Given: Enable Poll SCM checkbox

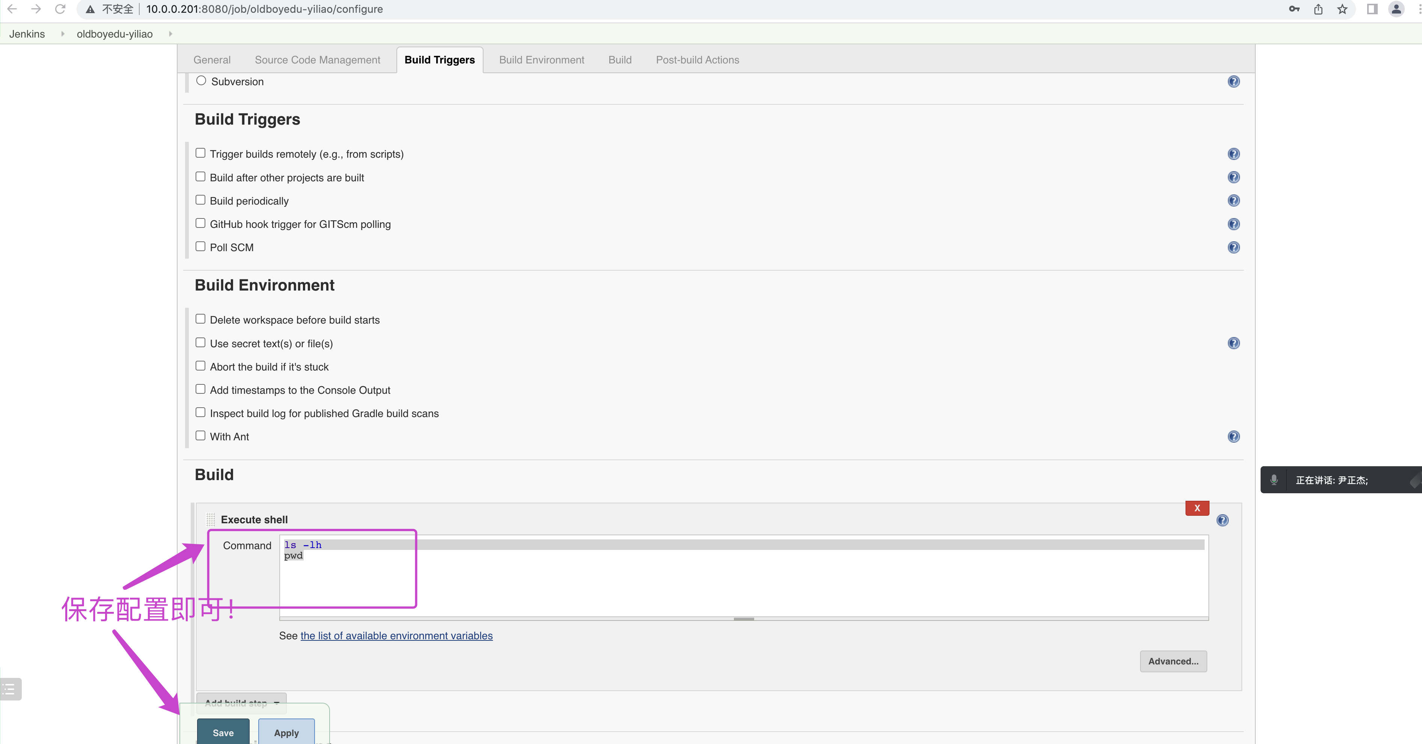Looking at the screenshot, I should (x=200, y=247).
